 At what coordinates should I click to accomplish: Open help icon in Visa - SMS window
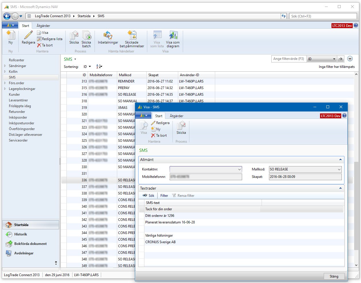click(x=344, y=115)
